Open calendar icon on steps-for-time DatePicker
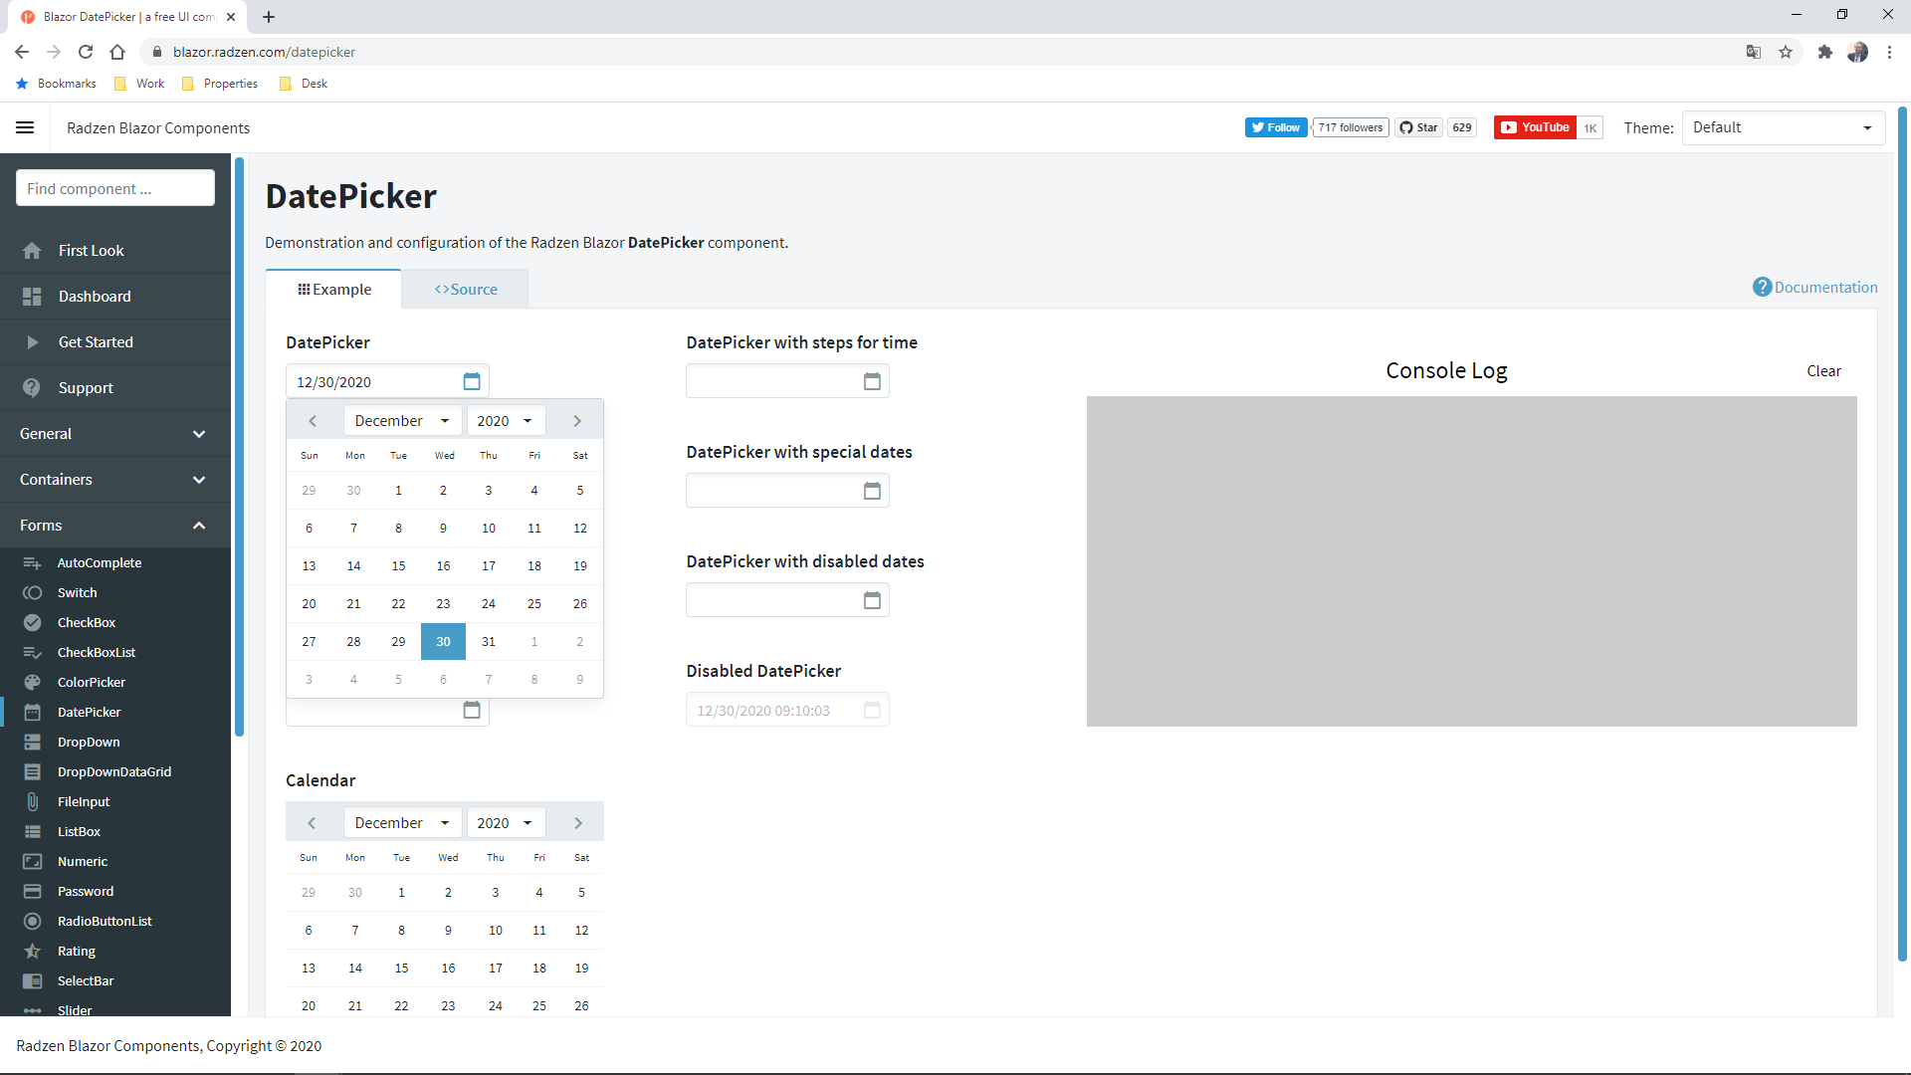The image size is (1911, 1075). [x=872, y=380]
